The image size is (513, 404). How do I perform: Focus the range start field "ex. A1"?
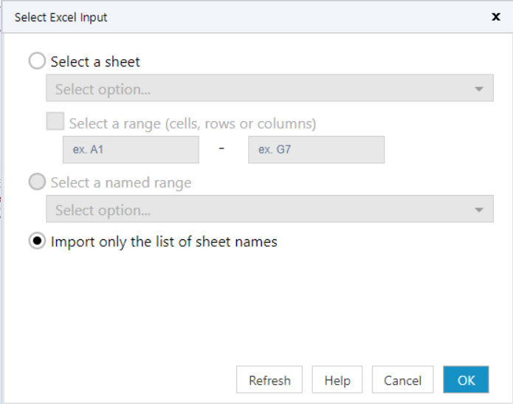[131, 150]
